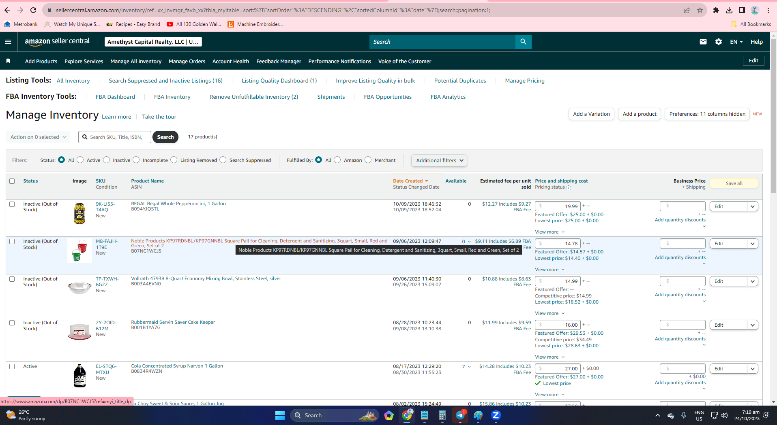Viewport: 777px width, 425px height.
Task: Open Zoom from the taskbar
Action: 496,415
